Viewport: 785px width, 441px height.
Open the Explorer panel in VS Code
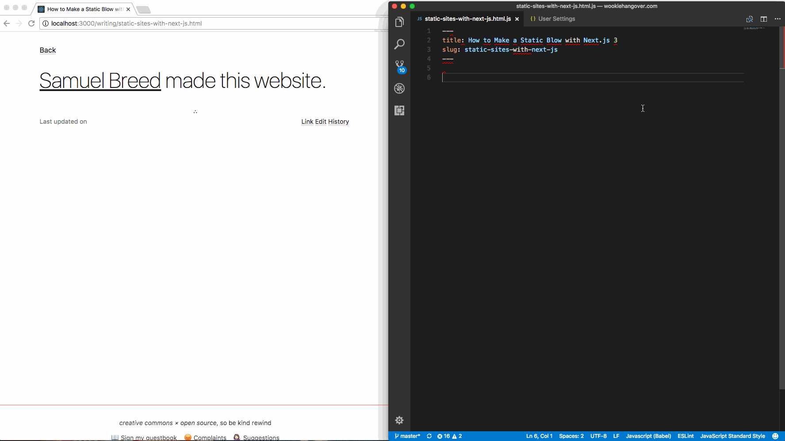point(399,21)
